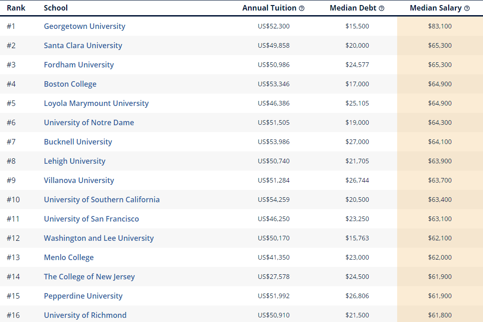
Task: Open the Santa Clara University page
Action: (x=83, y=45)
